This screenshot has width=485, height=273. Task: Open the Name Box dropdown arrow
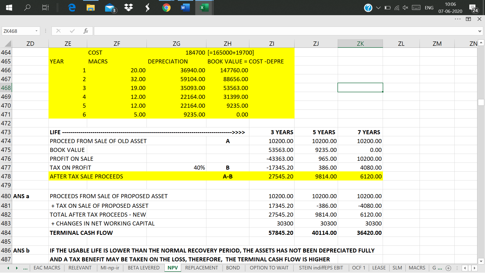[x=36, y=31]
